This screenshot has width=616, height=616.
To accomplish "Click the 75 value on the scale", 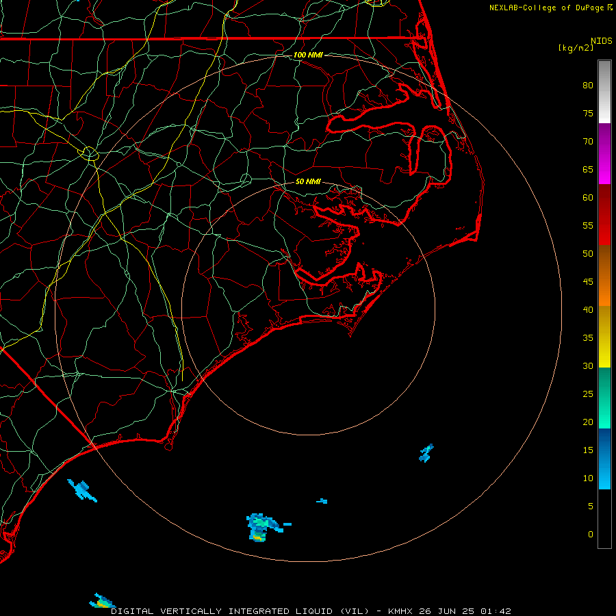I will click(588, 114).
